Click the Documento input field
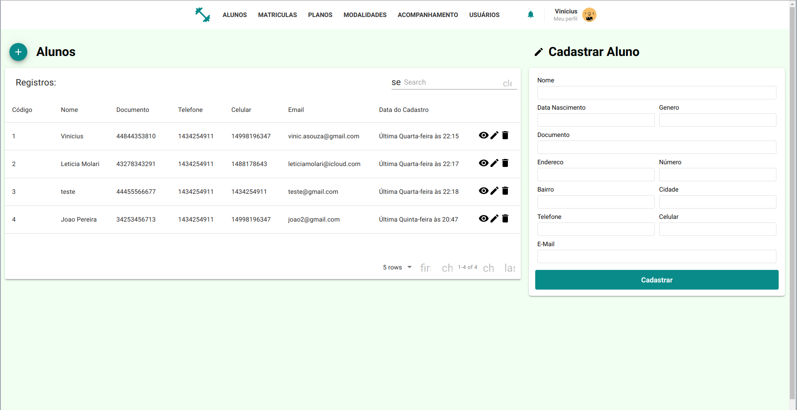The image size is (797, 410). (x=656, y=147)
